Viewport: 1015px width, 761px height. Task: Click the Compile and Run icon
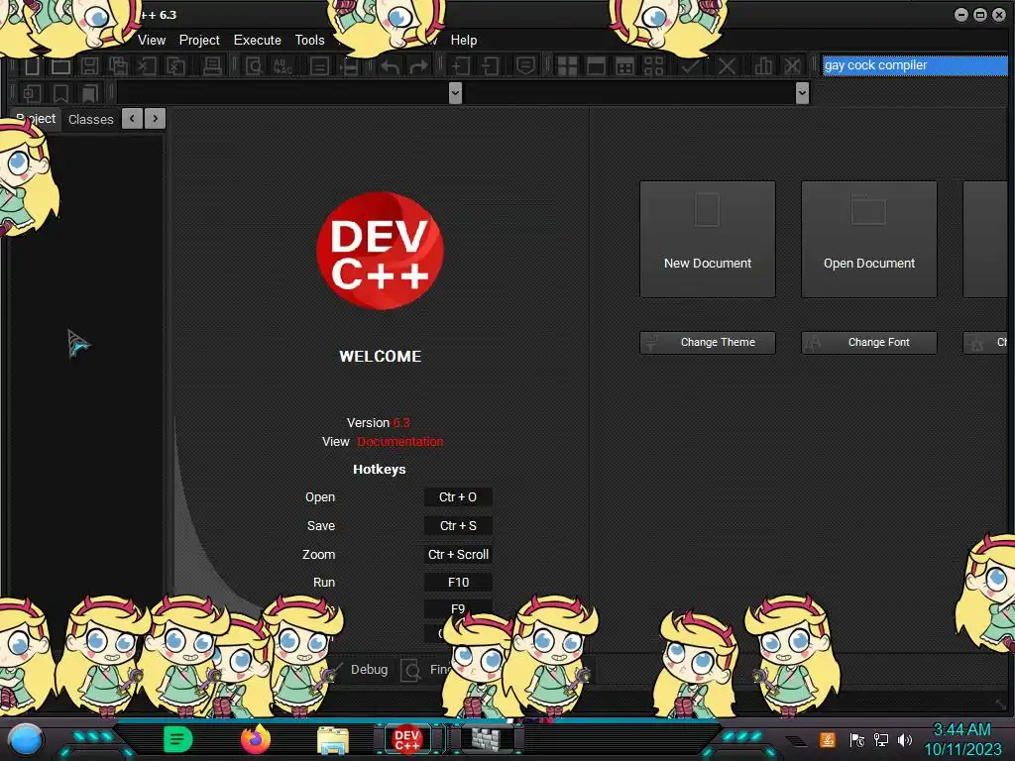point(624,66)
